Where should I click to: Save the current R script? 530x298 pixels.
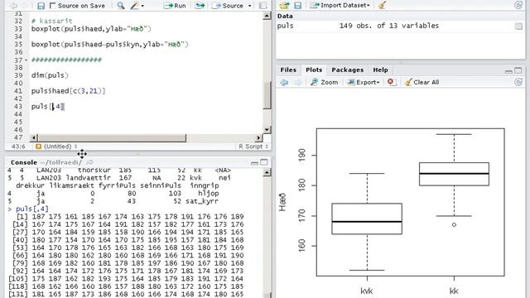point(41,6)
